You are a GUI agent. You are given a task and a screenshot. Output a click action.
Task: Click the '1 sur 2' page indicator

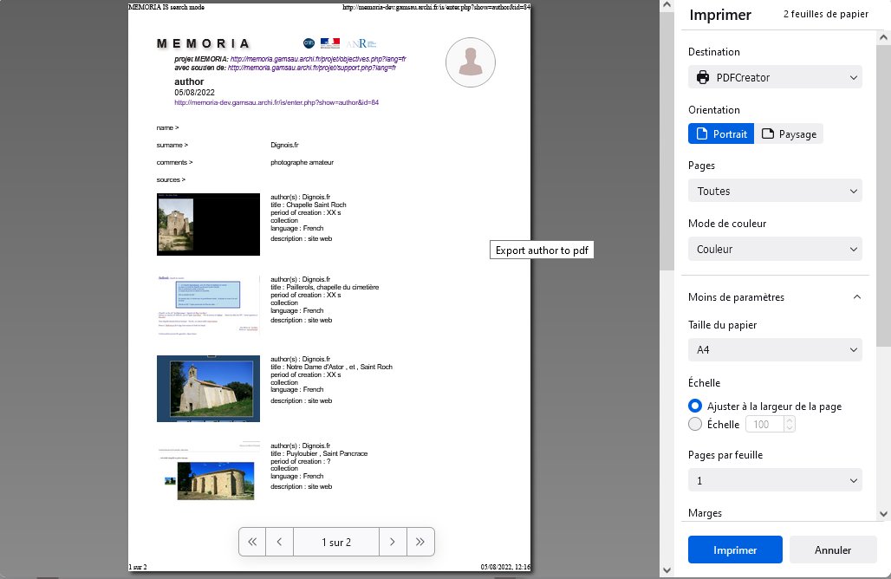pyautogui.click(x=336, y=542)
